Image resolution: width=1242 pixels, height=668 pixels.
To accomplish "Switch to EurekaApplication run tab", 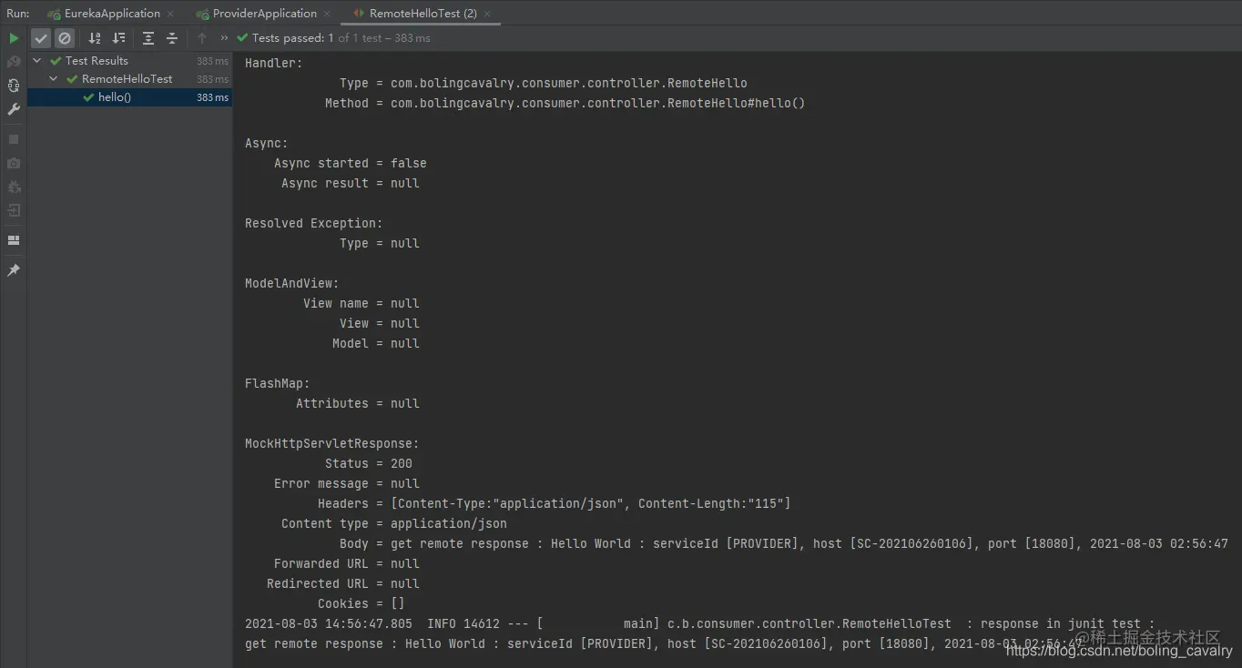I will (112, 14).
